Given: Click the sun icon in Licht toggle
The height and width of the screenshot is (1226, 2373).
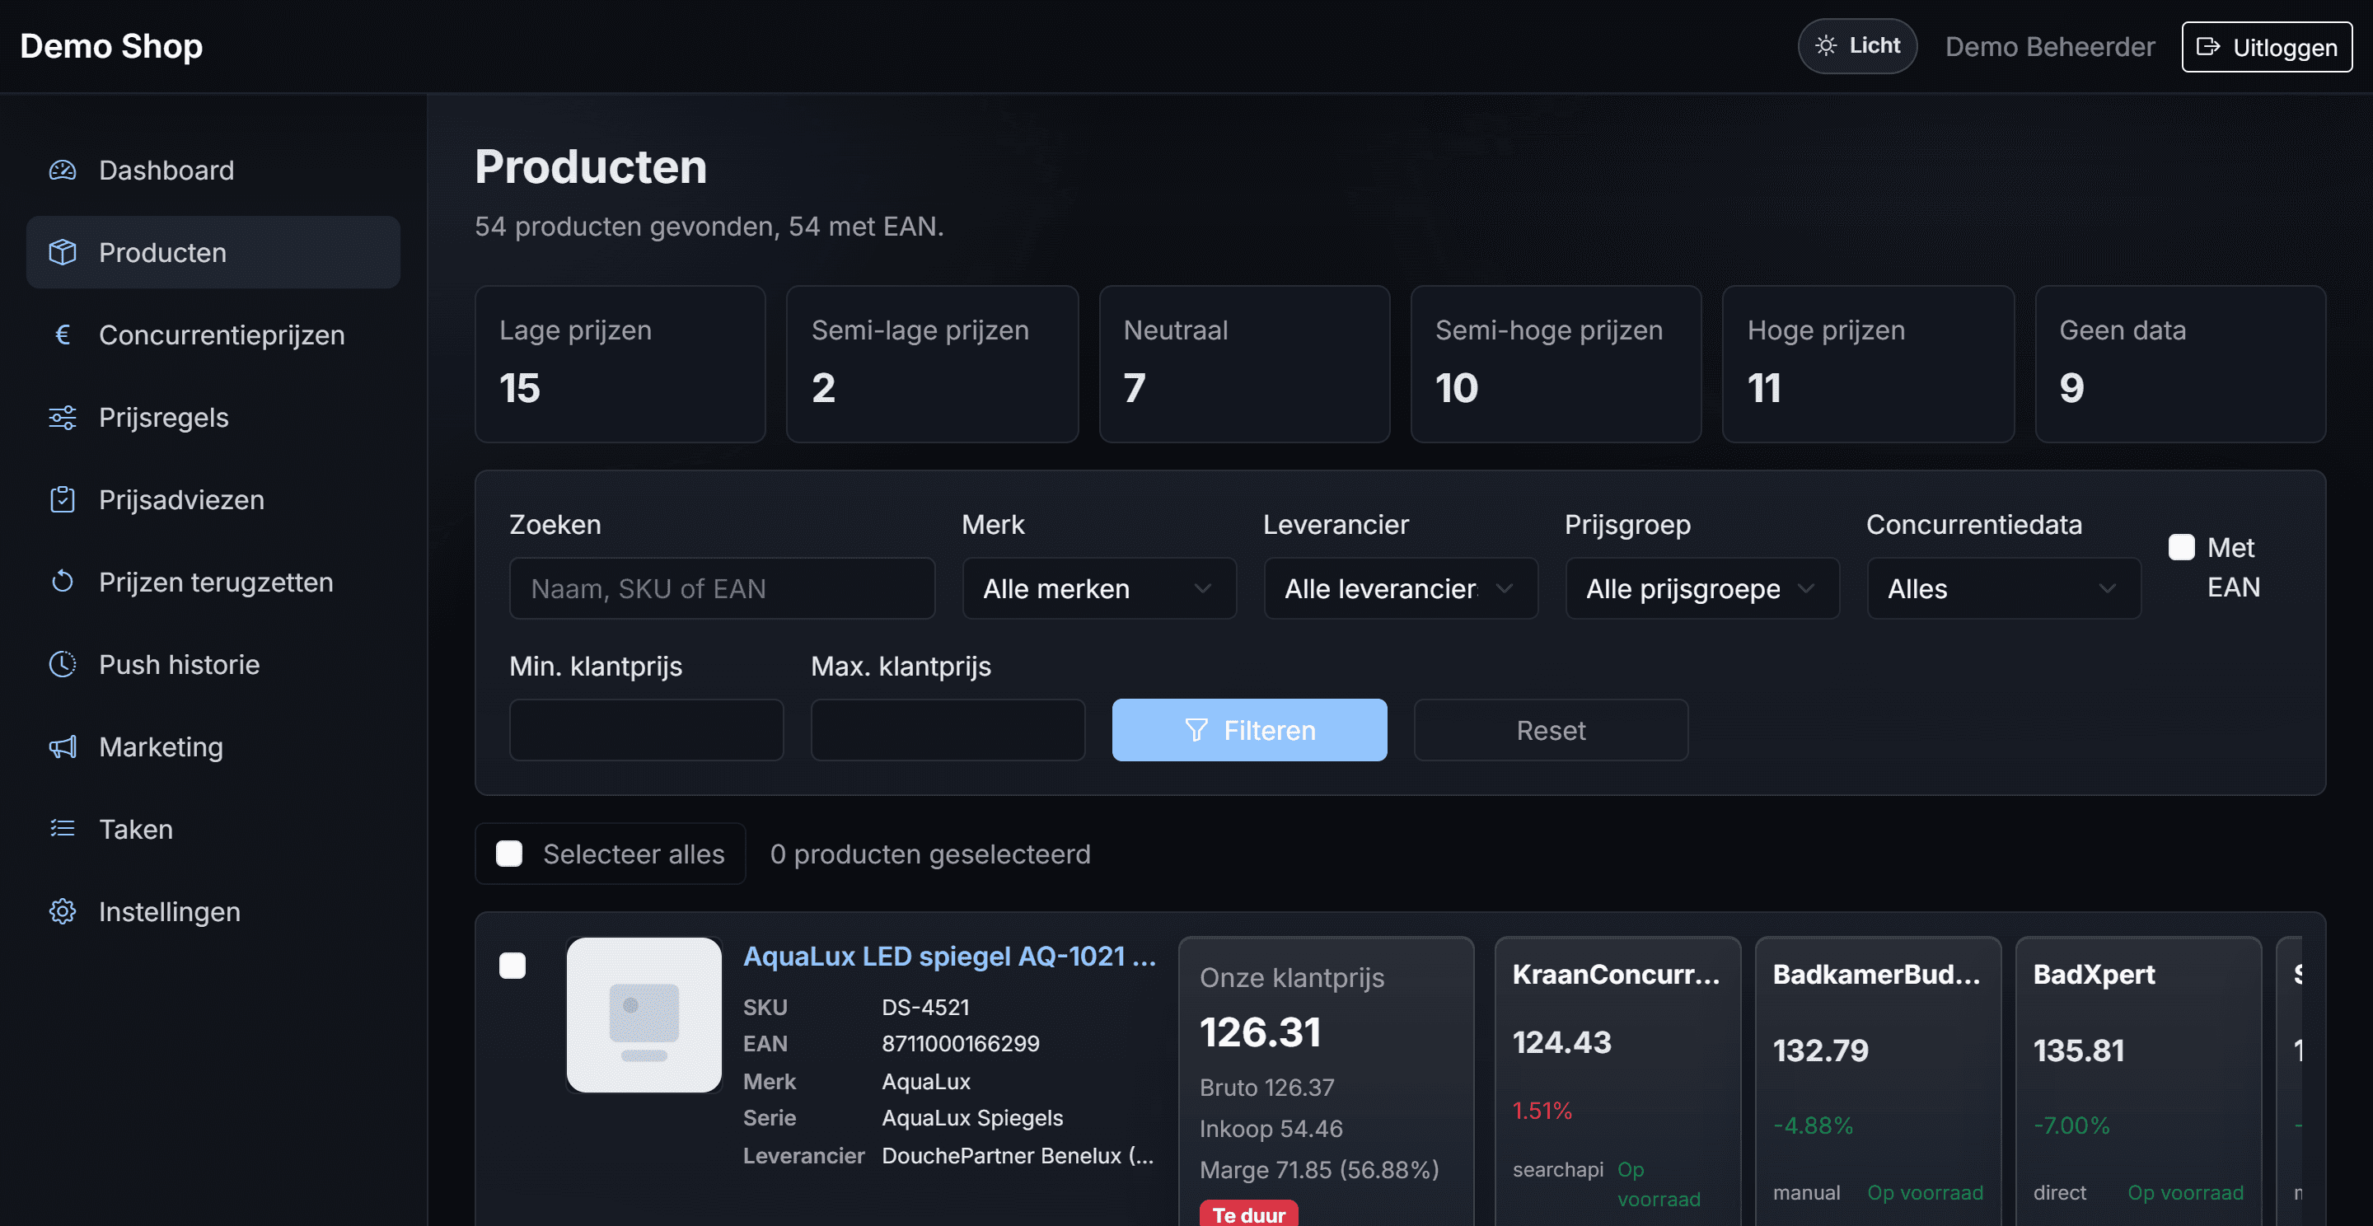Looking at the screenshot, I should point(1826,45).
